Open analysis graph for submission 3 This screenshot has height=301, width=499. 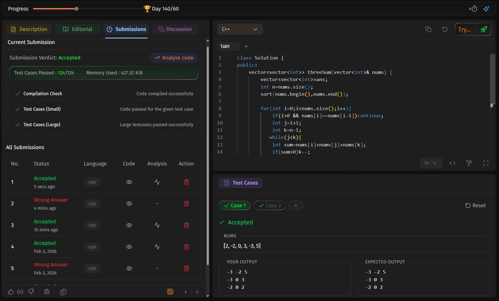tap(157, 225)
